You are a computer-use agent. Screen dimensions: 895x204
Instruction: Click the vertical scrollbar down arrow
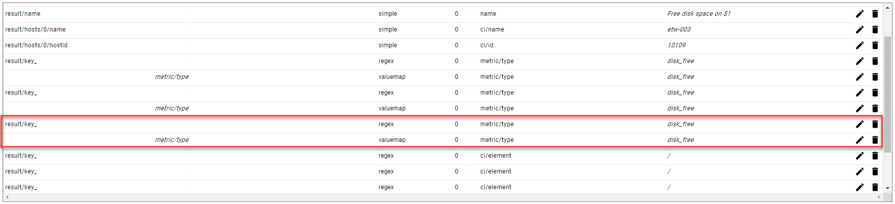pyautogui.click(x=888, y=188)
